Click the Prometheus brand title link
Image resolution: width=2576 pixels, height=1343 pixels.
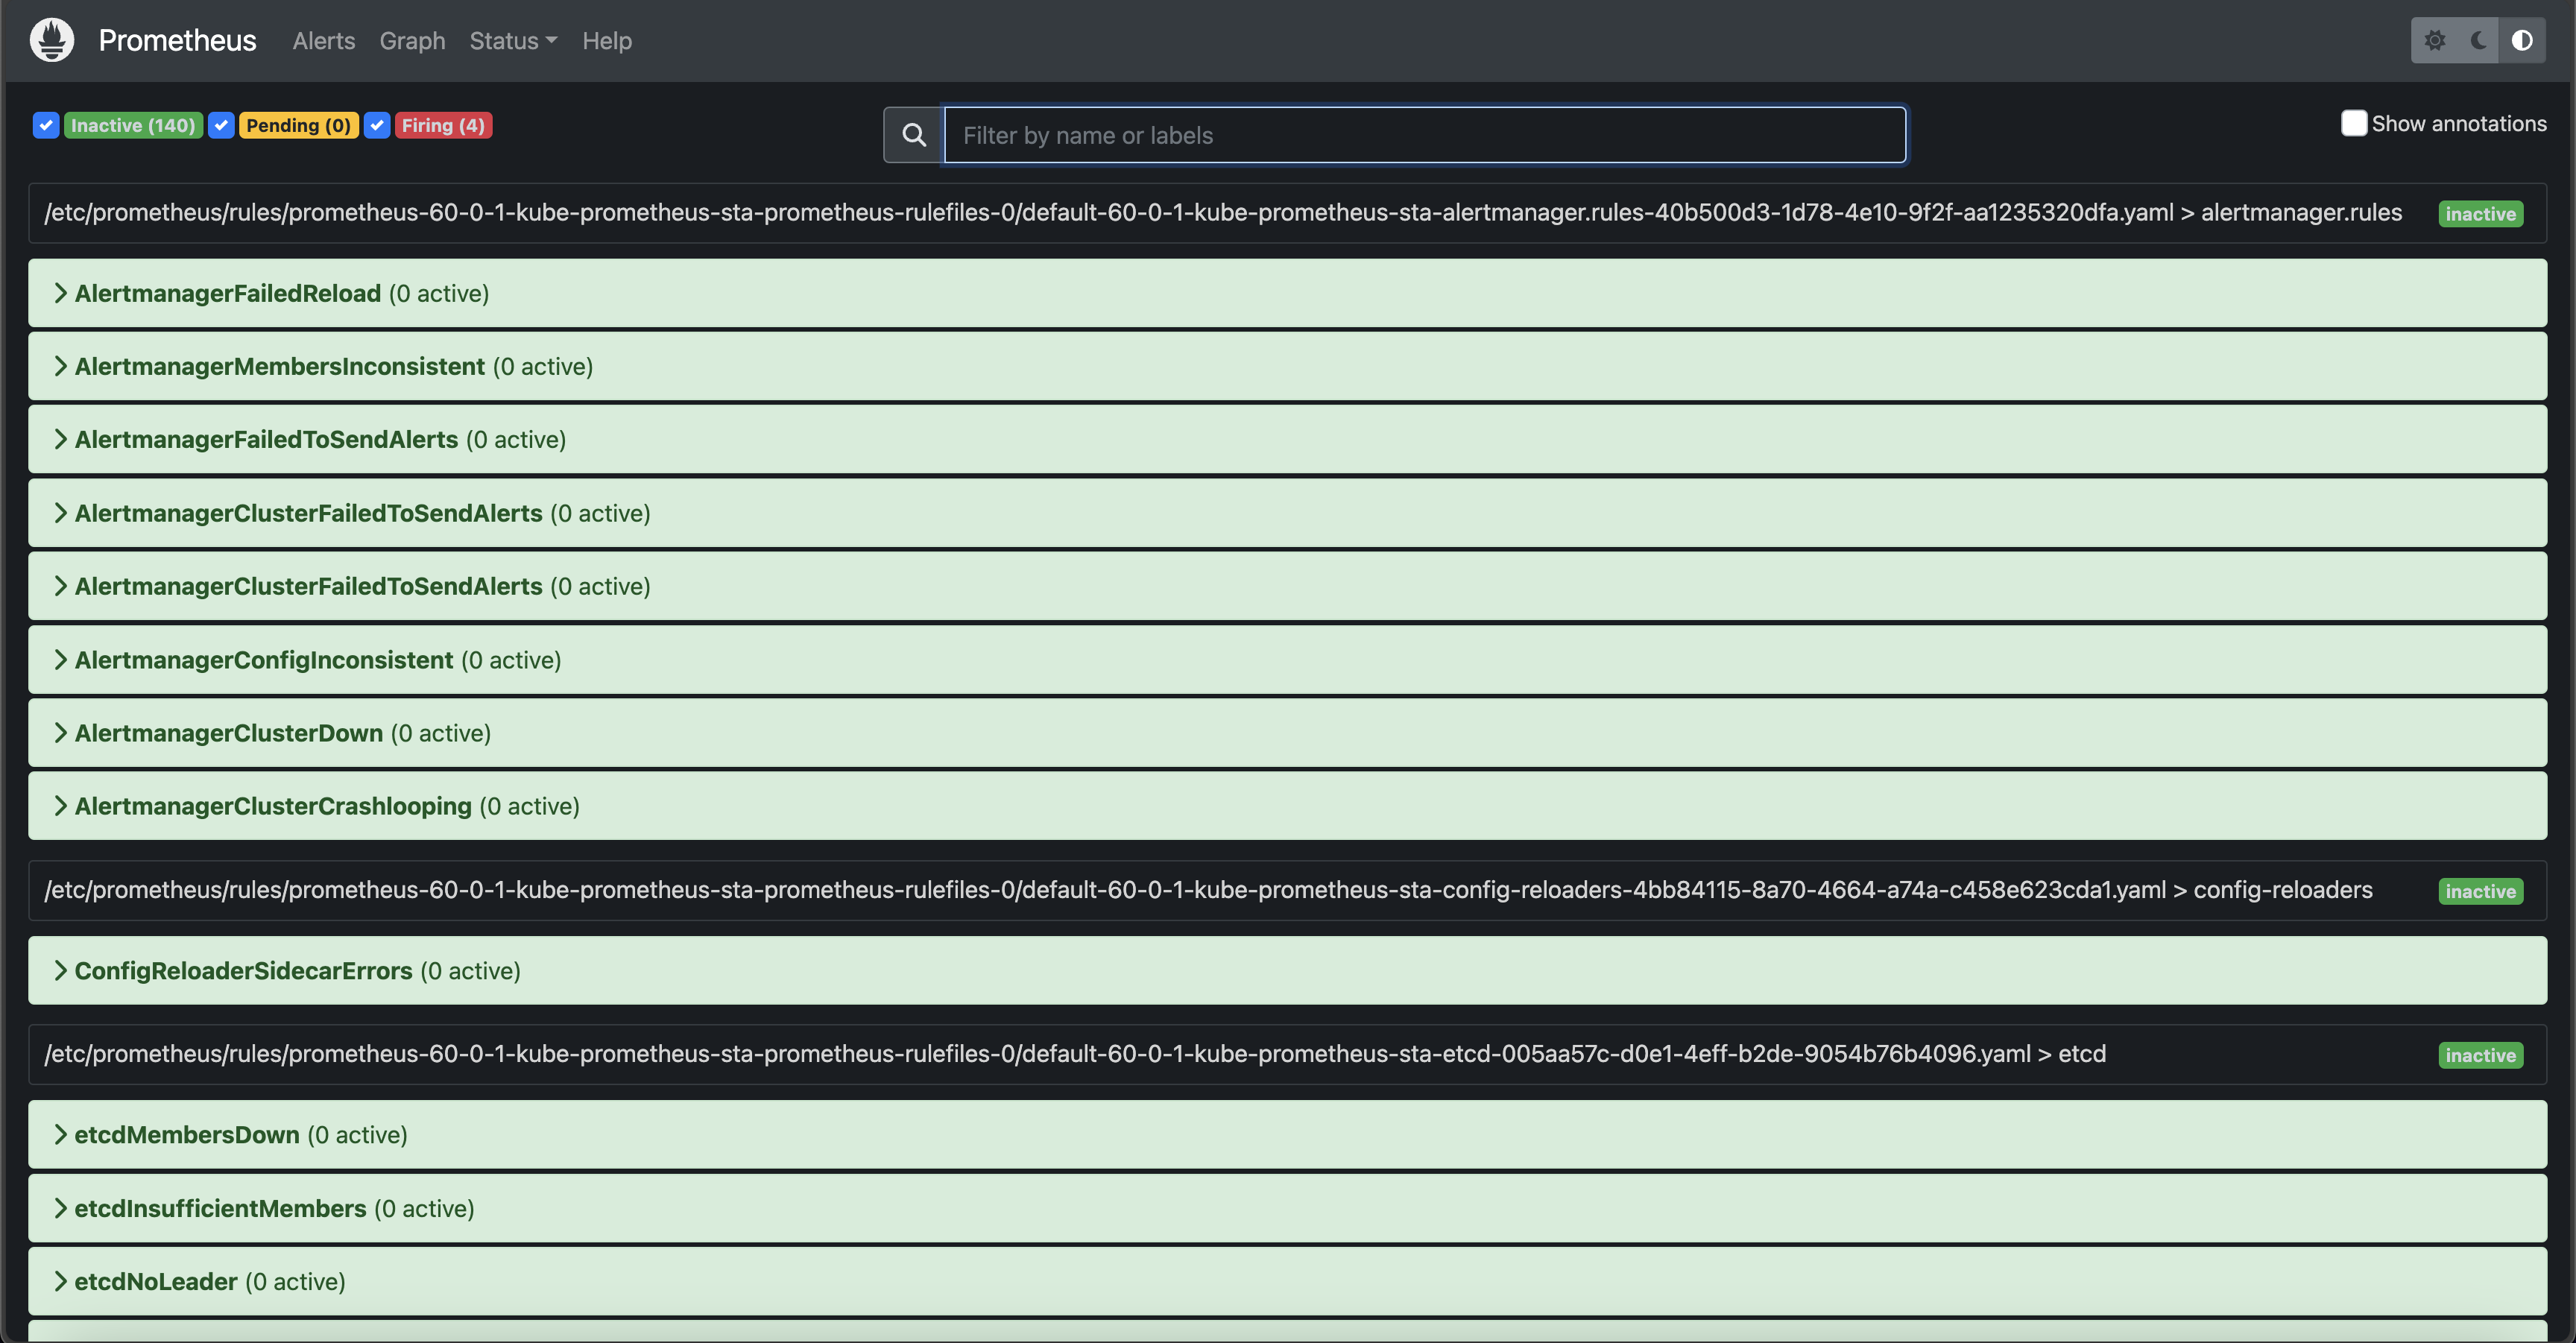point(177,40)
